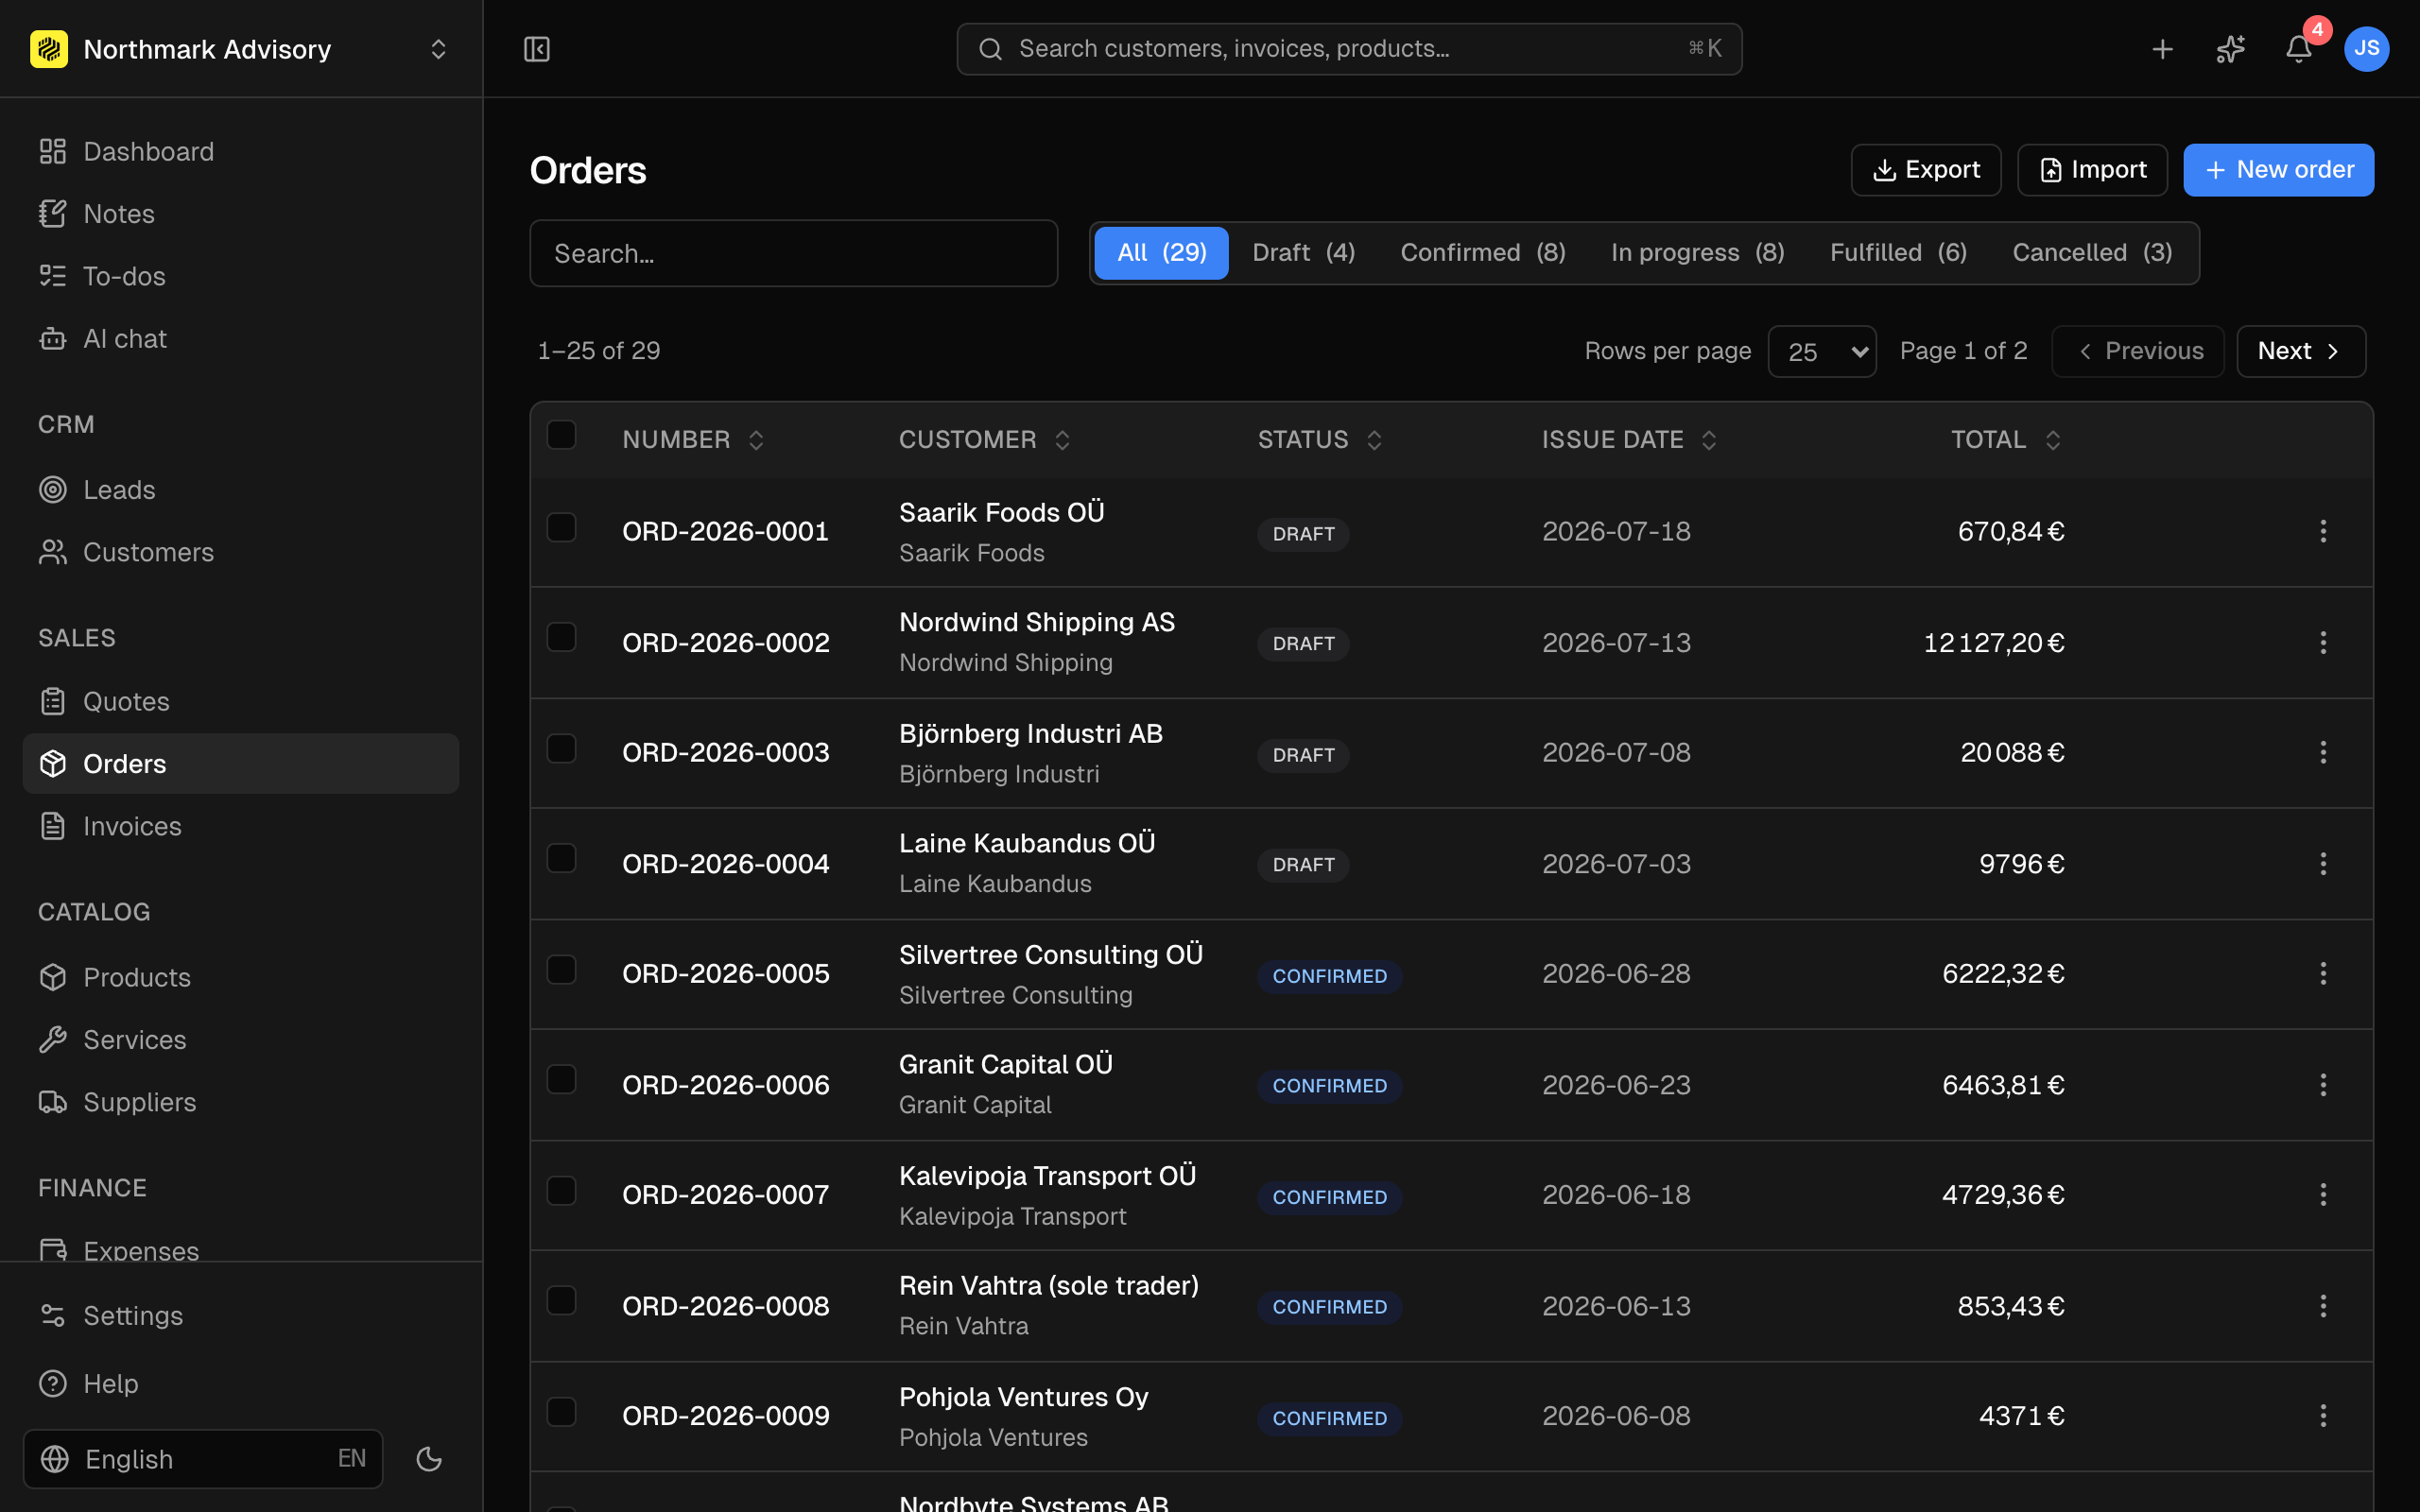The image size is (2420, 1512).
Task: Open Services in the Catalog section
Action: click(240, 1040)
